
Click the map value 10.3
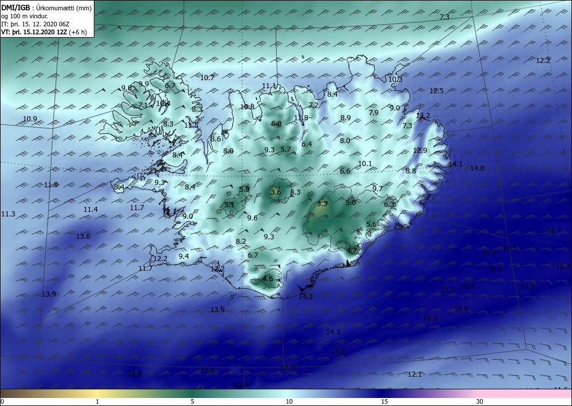395,79
